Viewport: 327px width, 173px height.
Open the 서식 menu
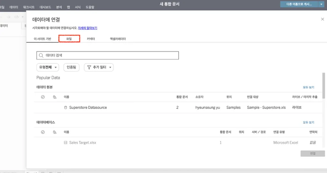[x=78, y=7]
